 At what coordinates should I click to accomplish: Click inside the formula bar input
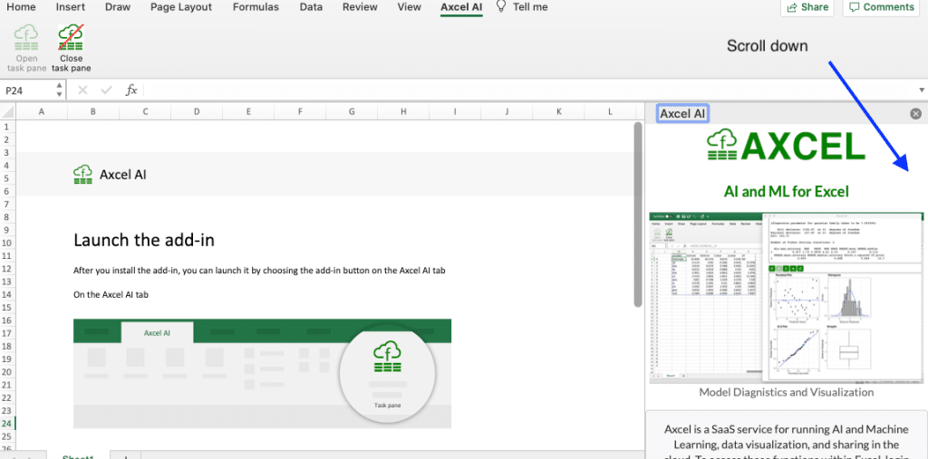click(529, 91)
